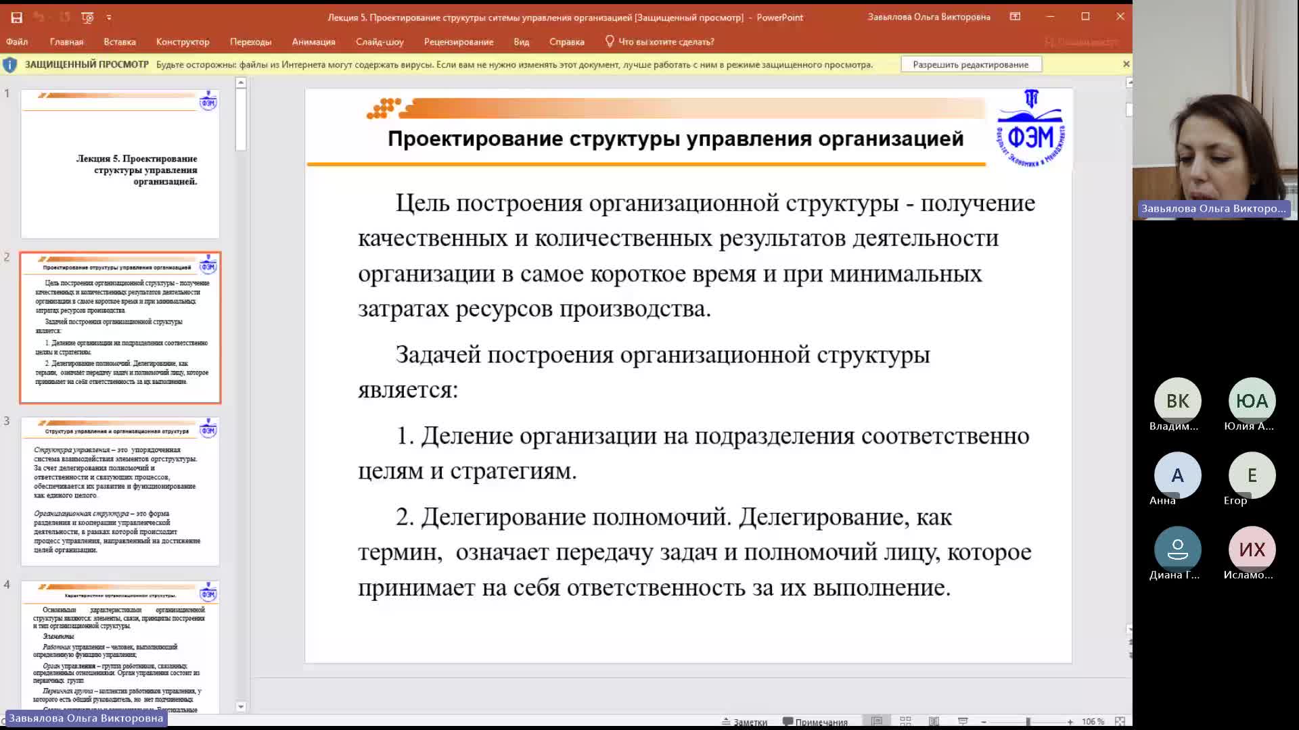The height and width of the screenshot is (730, 1299).
Task: Save the presentation with the floppy disk icon
Action: (17, 18)
